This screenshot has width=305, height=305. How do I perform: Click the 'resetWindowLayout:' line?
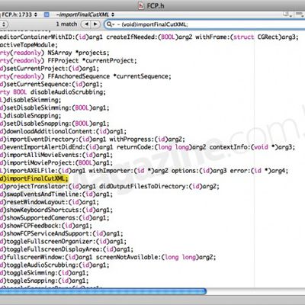[x=50, y=202]
